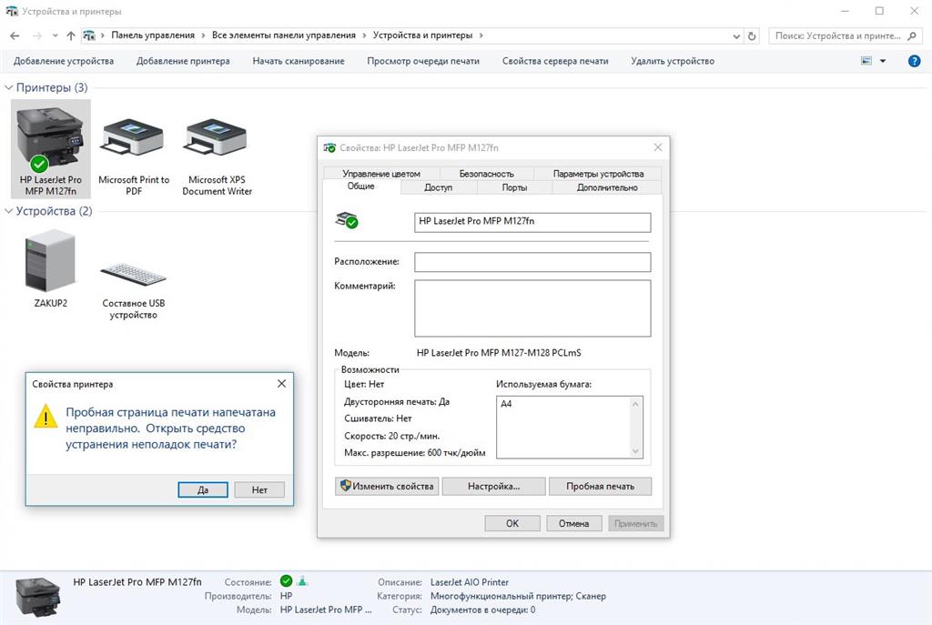The height and width of the screenshot is (625, 932).
Task: Switch to the Доступ tab
Action: point(439,187)
